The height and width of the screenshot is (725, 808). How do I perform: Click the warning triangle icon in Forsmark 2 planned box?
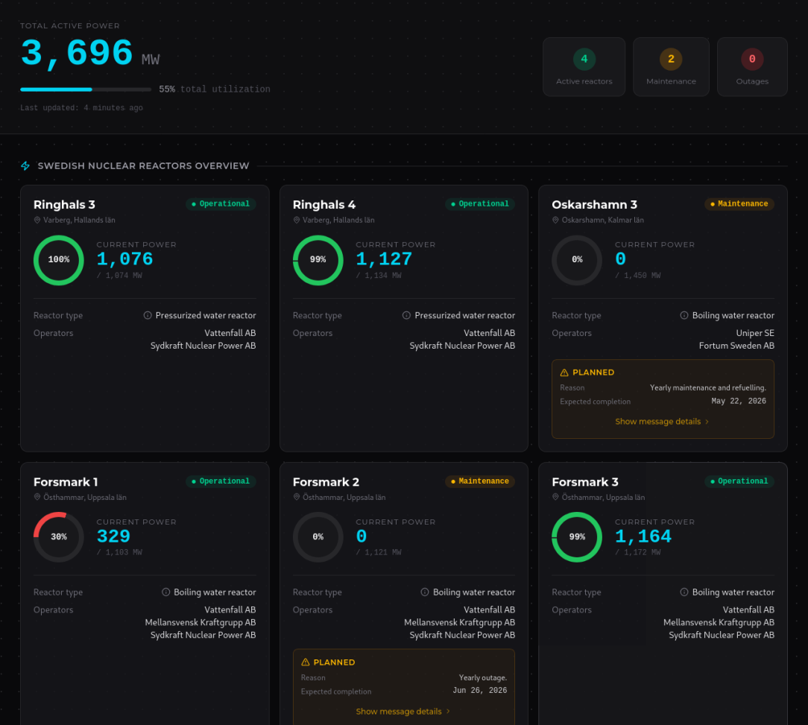point(305,662)
